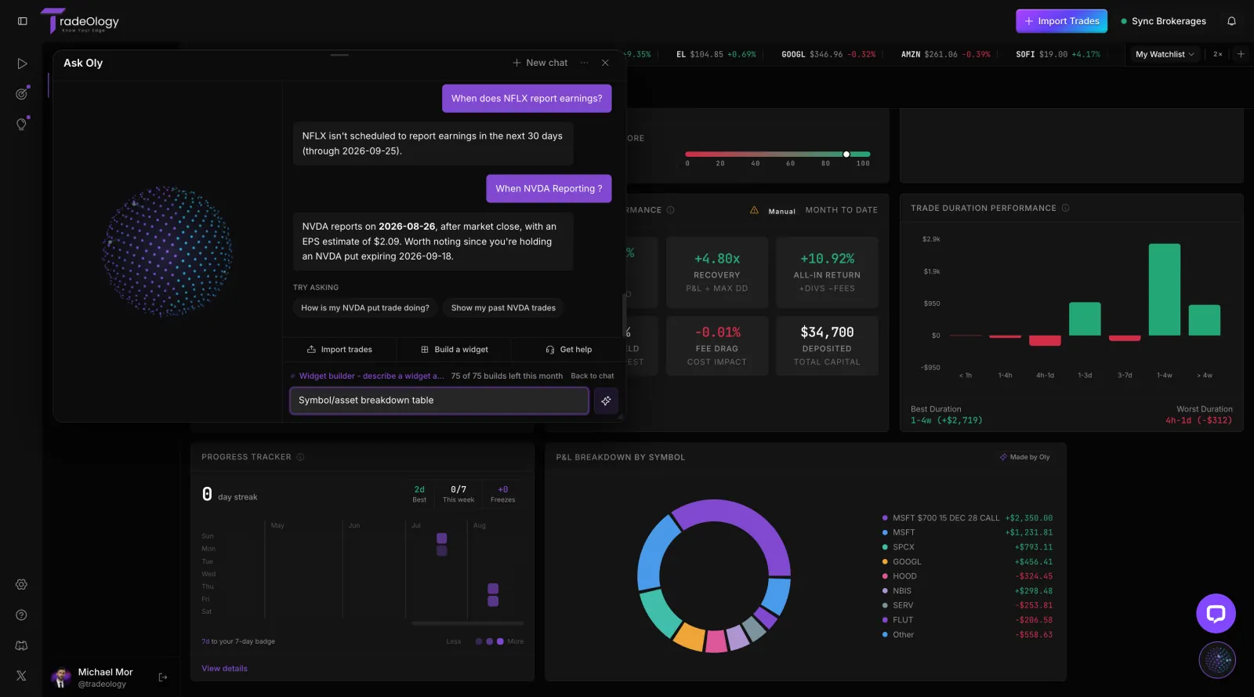Grab the Ask Oly panel drag handle
Image resolution: width=1254 pixels, height=697 pixels.
[339, 55]
